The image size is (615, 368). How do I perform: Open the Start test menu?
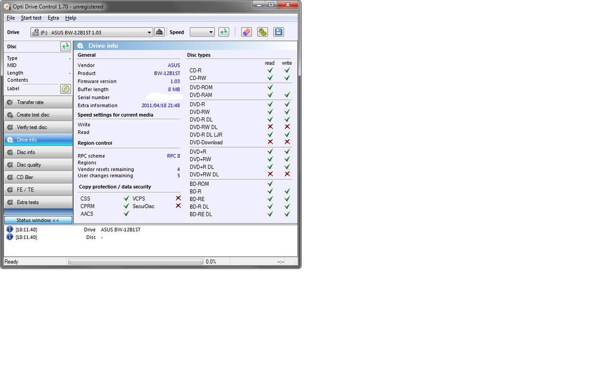tap(31, 18)
